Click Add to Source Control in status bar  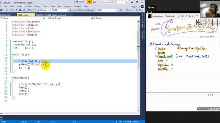point(128,122)
